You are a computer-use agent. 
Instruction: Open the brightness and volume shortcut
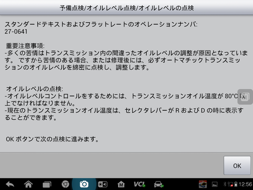(103, 184)
